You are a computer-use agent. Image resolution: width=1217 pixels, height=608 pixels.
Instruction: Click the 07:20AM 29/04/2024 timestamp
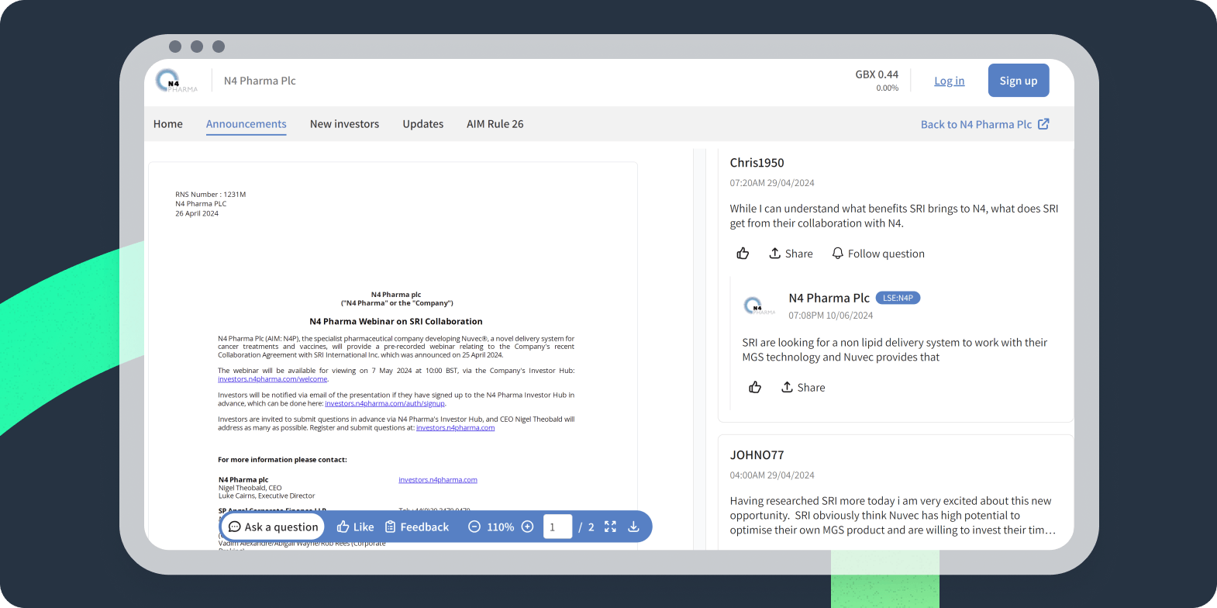pos(772,183)
